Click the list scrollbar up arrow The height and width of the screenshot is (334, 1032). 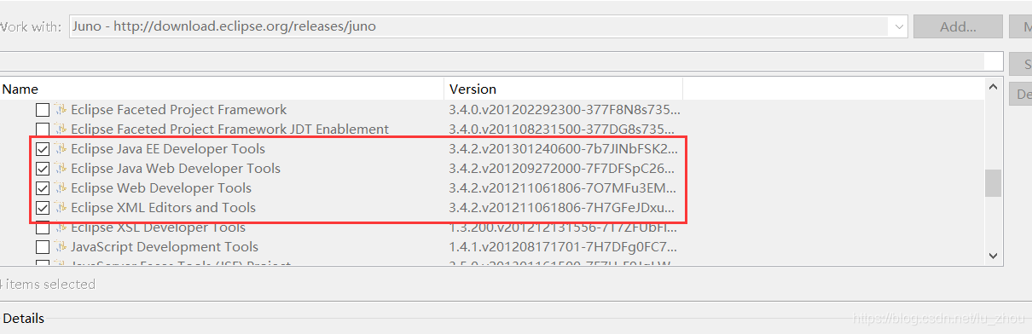point(993,87)
